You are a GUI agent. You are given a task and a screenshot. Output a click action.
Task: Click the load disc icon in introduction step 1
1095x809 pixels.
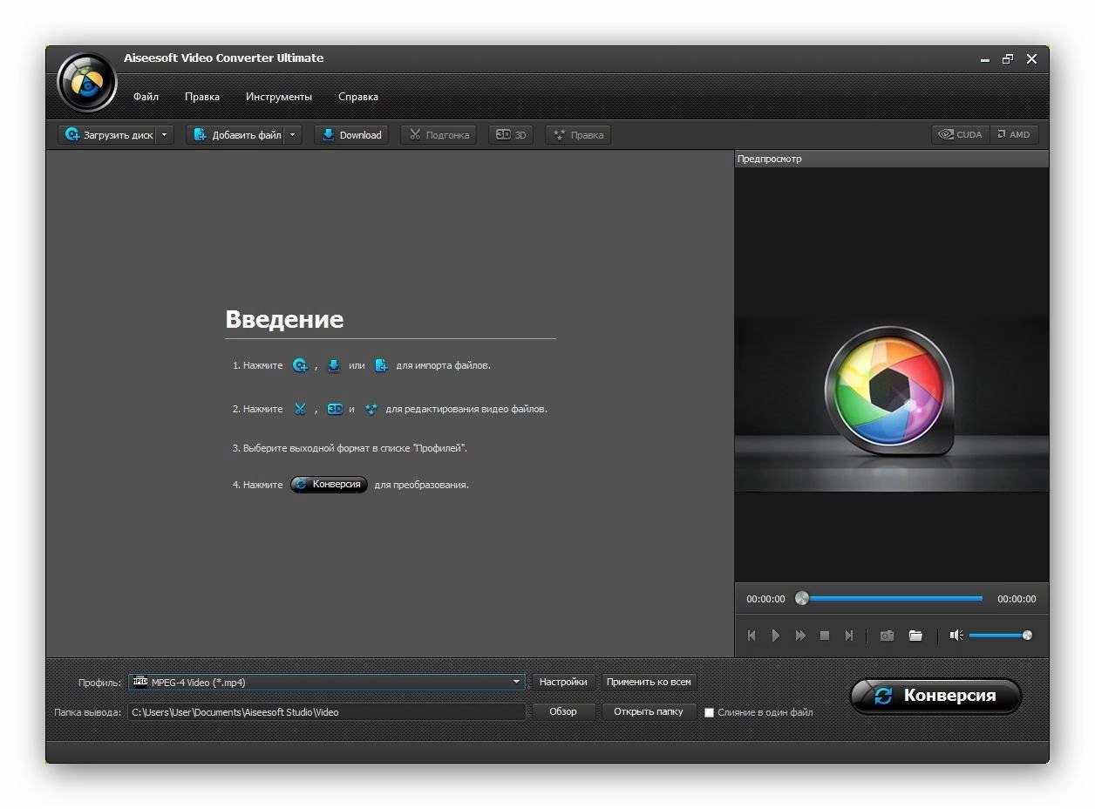pyautogui.click(x=300, y=365)
